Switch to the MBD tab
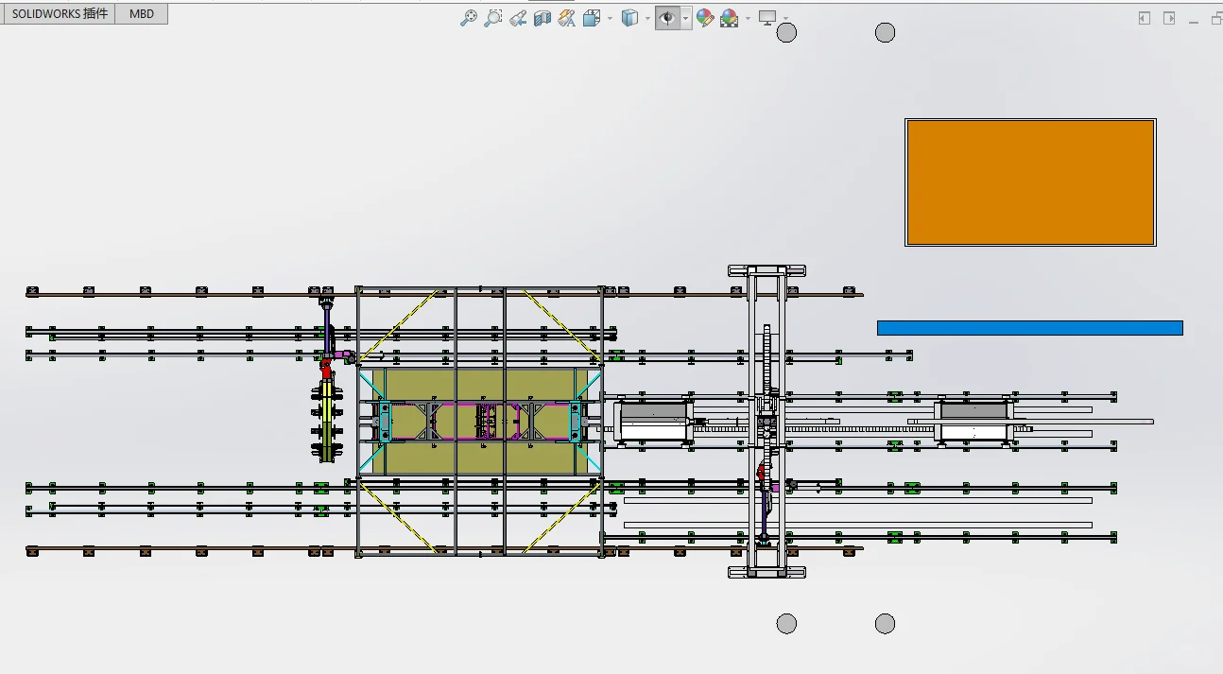 click(142, 14)
